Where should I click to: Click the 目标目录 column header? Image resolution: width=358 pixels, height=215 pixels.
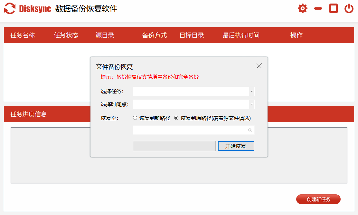(192, 35)
